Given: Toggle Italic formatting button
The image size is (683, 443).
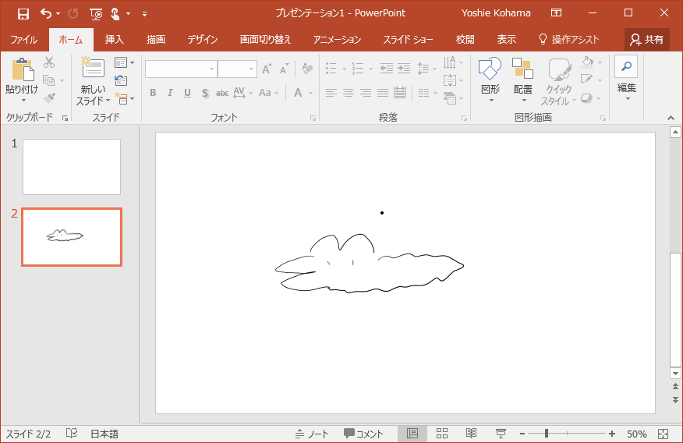Looking at the screenshot, I should click(x=170, y=94).
